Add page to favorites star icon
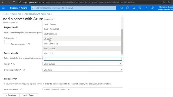The image size is (173, 97). [168, 2]
